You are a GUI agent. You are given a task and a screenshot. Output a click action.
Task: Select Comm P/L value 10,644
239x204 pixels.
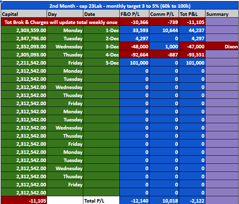coord(164,30)
